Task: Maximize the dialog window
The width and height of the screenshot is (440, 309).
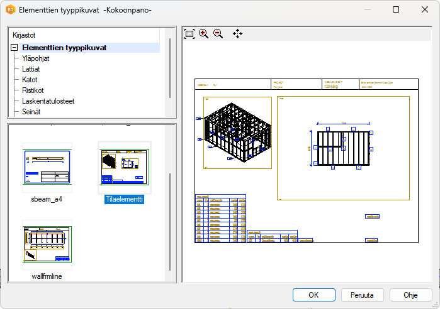Action: pos(396,9)
